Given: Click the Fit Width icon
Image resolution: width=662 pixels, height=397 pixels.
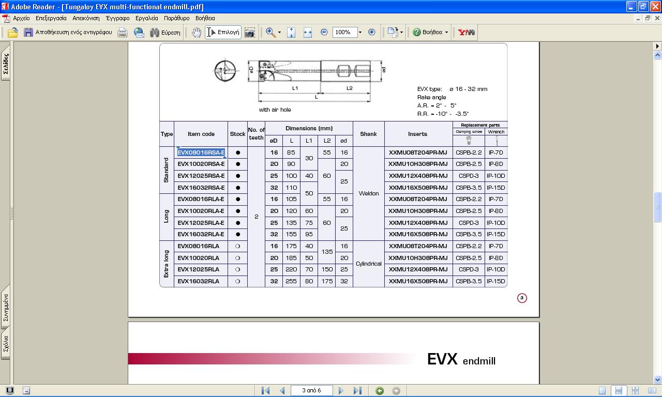Looking at the screenshot, I should click(x=308, y=32).
